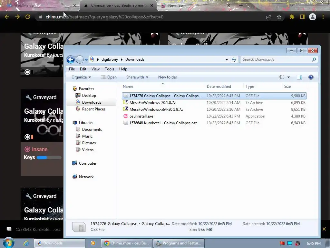
Task: Share this page icon in Chrome
Action: pos(269,17)
